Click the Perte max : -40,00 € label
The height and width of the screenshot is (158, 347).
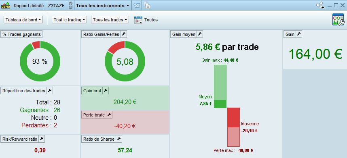(x=233, y=150)
